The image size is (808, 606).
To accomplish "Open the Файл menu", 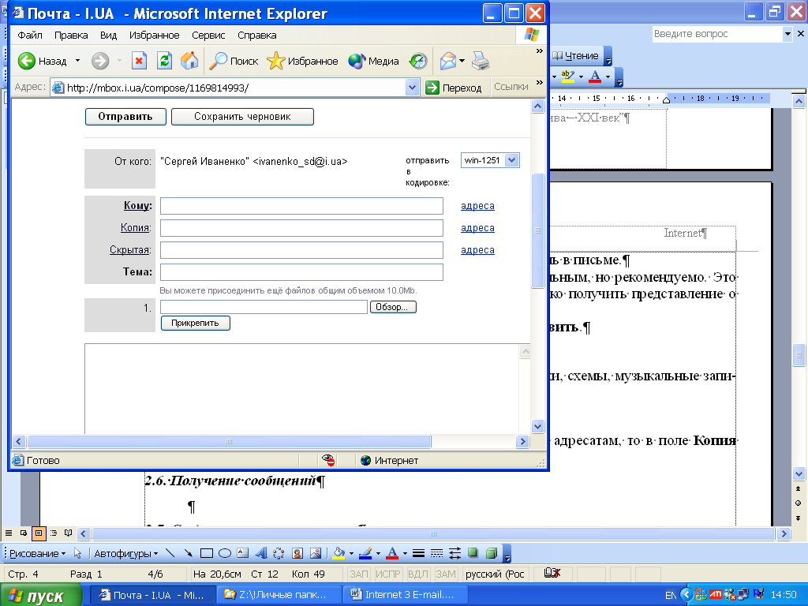I will 30,35.
